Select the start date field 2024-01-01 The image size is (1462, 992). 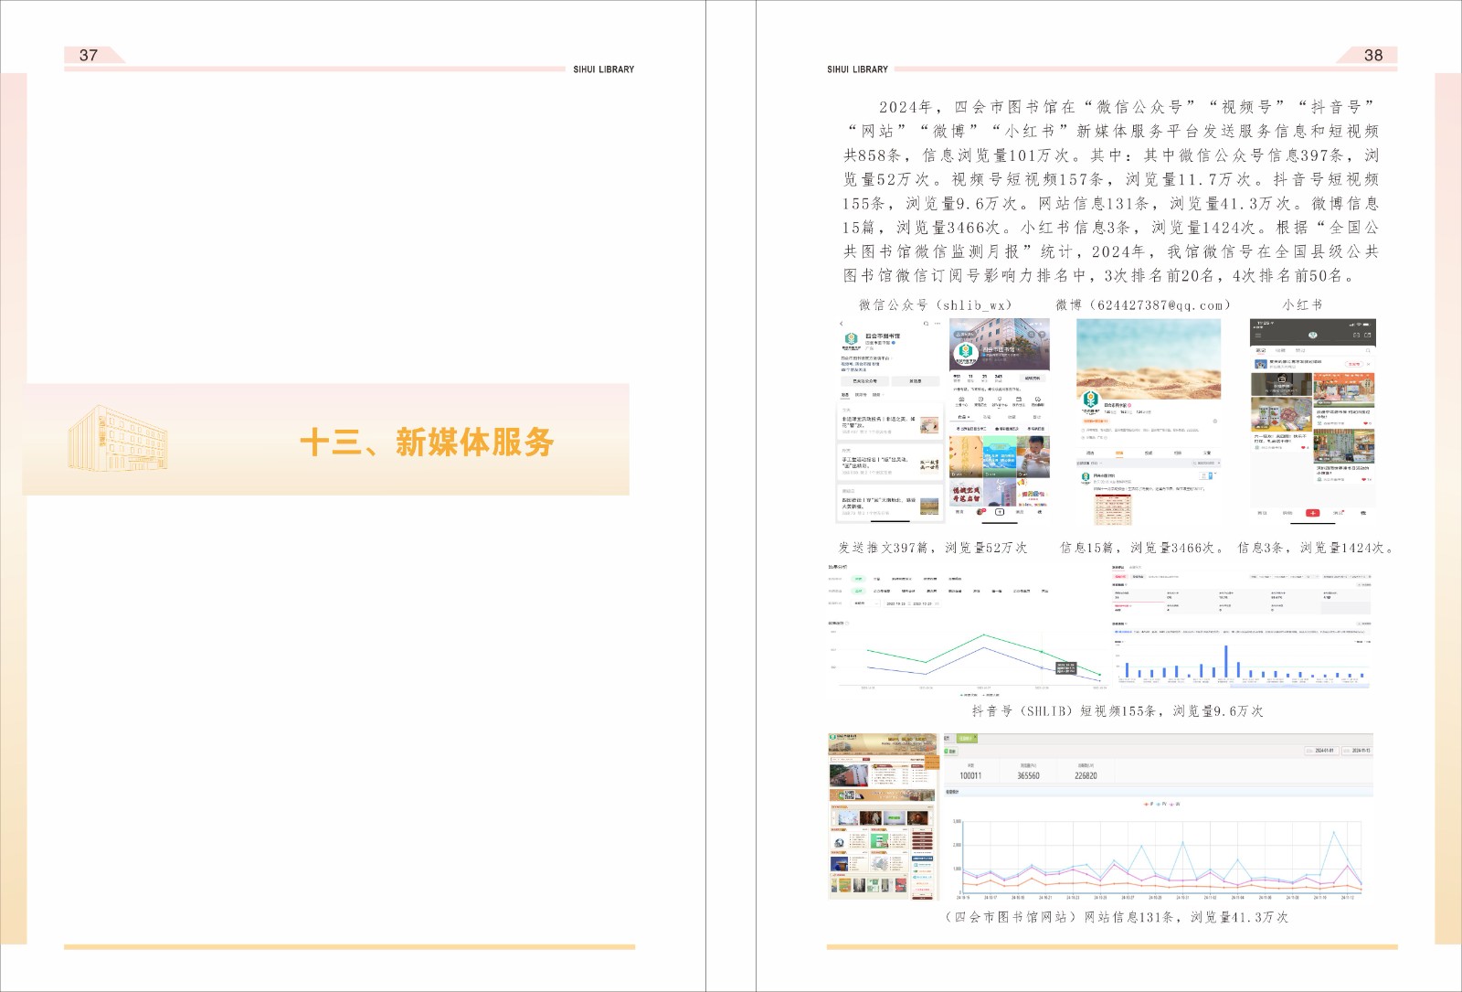pyautogui.click(x=1324, y=751)
